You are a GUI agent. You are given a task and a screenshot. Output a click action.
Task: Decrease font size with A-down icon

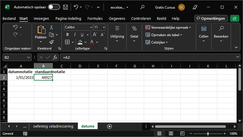point(103,34)
